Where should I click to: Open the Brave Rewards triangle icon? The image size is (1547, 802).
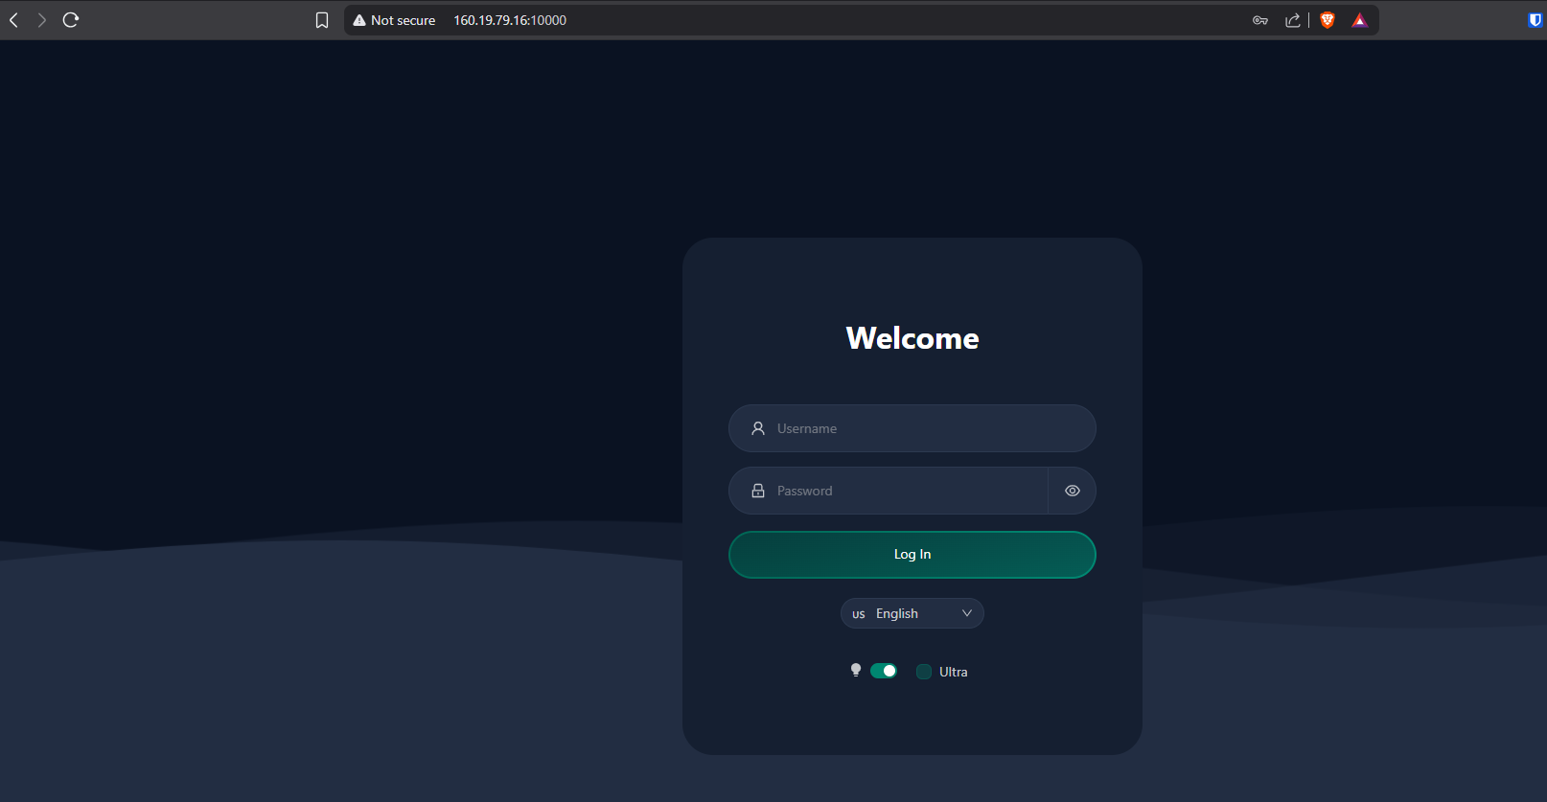pos(1359,20)
